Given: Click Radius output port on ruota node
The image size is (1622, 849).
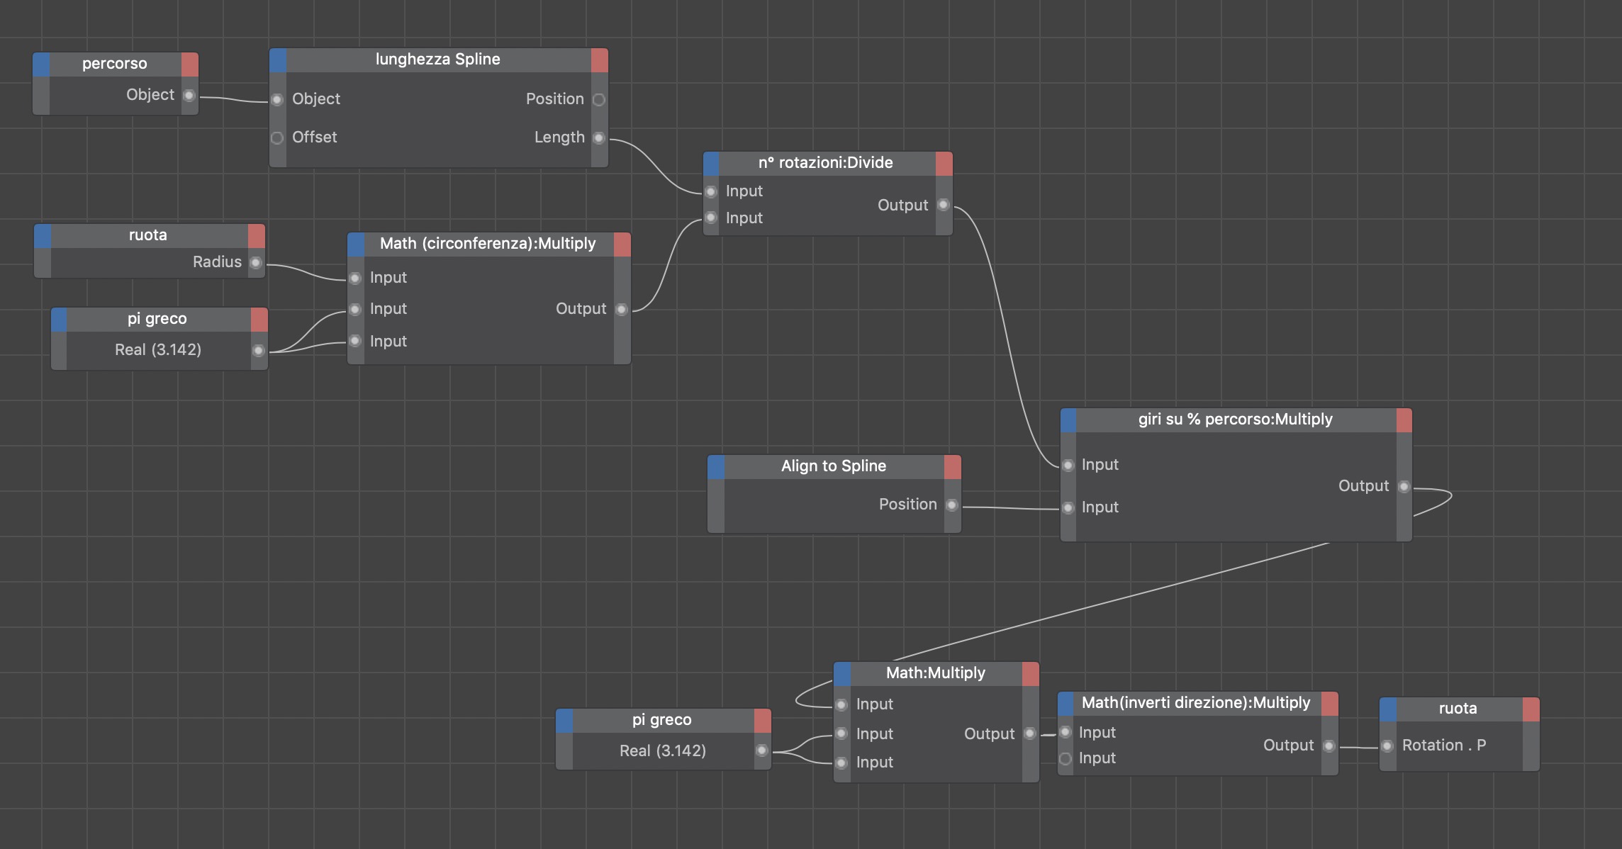Looking at the screenshot, I should coord(256,263).
